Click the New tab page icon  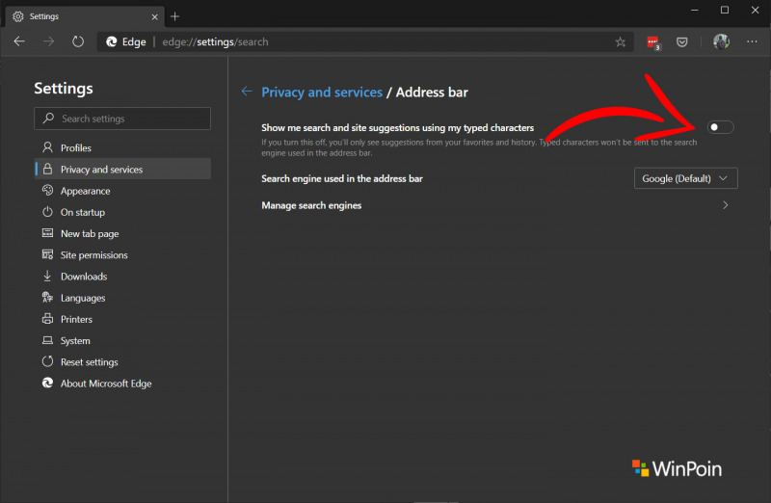pos(47,233)
